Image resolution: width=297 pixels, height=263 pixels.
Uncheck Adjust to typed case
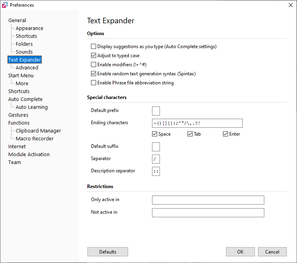(94, 56)
